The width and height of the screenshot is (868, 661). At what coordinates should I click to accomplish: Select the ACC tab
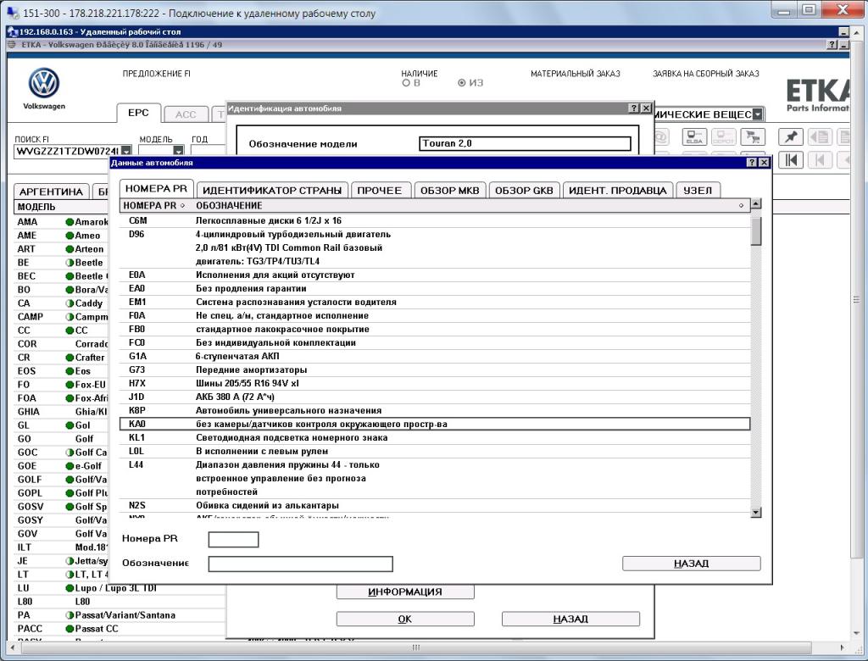pyautogui.click(x=186, y=114)
